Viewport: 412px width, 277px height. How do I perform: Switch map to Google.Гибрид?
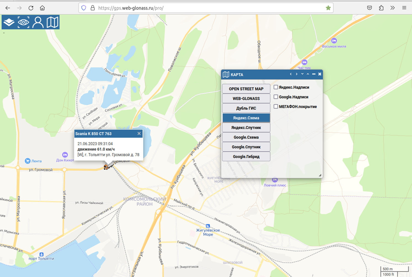tap(246, 156)
